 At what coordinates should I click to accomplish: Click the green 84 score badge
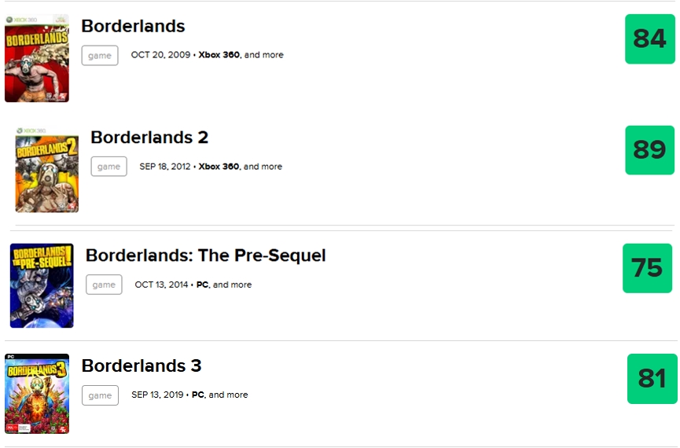(x=649, y=39)
